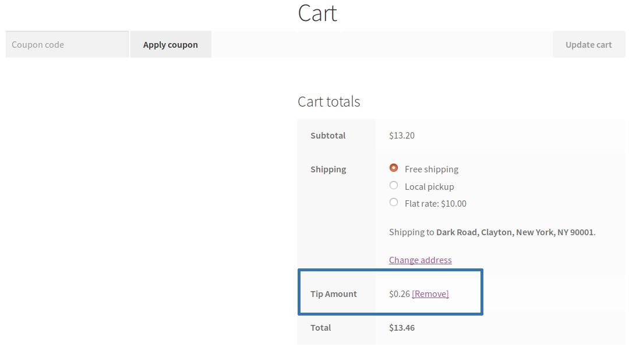The height and width of the screenshot is (354, 629).
Task: Select the Local pickup shipping option
Action: (x=394, y=186)
